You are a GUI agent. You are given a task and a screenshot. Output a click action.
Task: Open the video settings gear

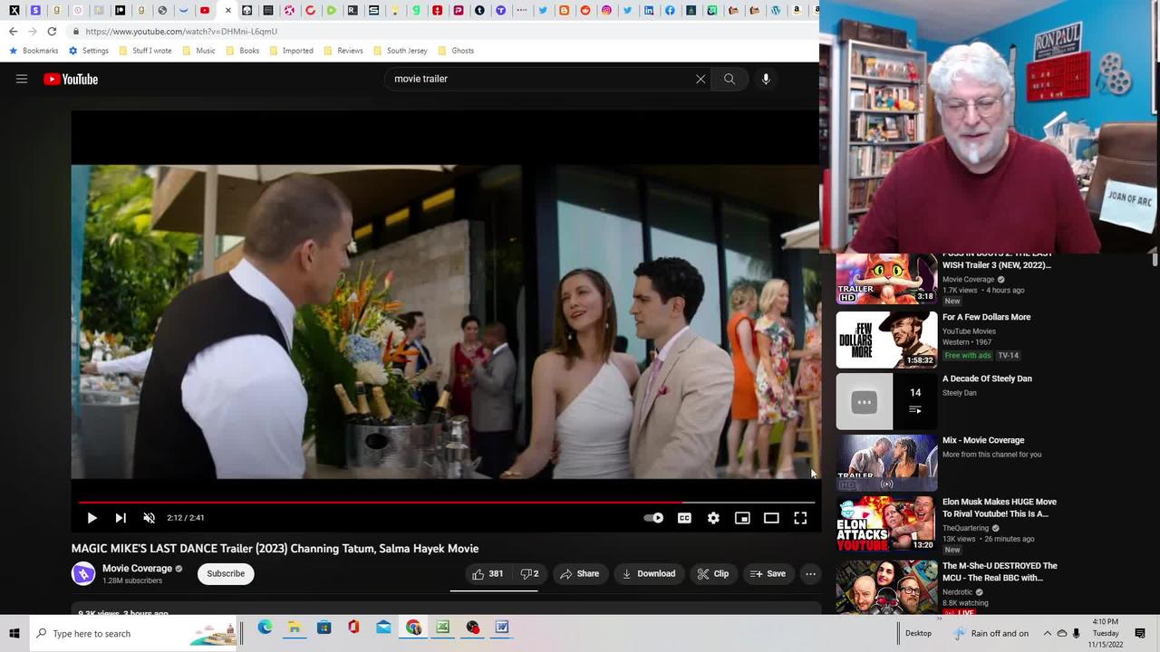[x=713, y=518]
